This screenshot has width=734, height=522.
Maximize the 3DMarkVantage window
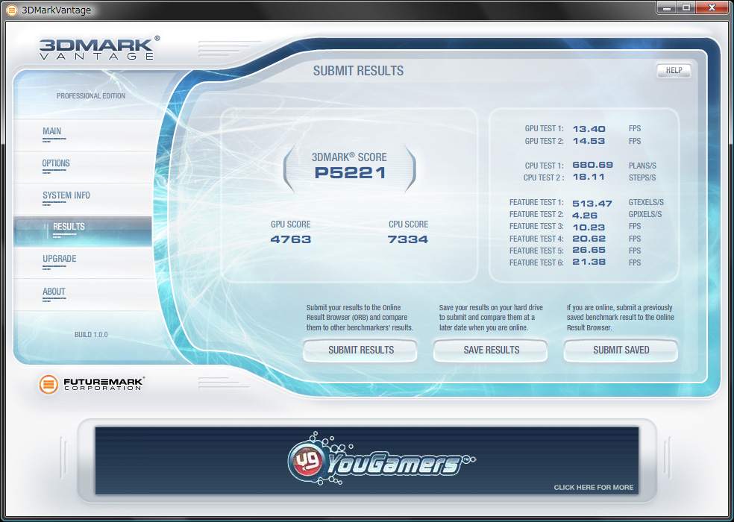686,8
